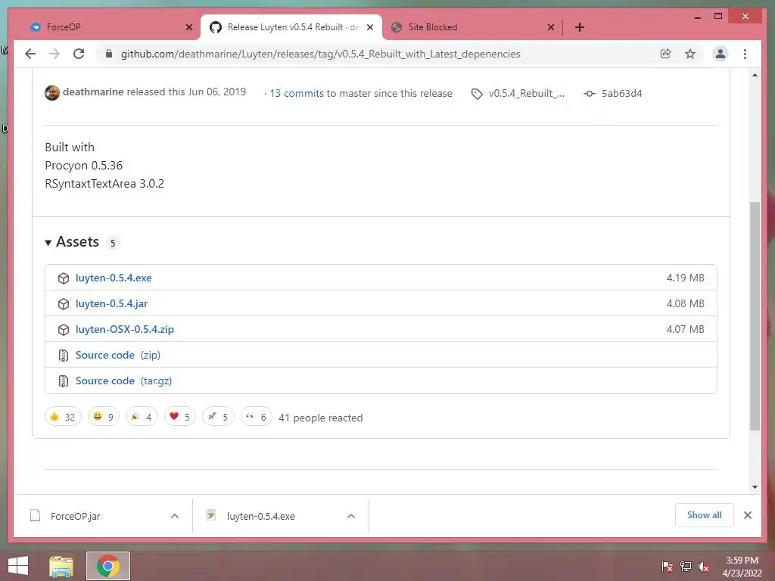This screenshot has width=775, height=581.
Task: Share this page via the share icon
Action: point(666,54)
